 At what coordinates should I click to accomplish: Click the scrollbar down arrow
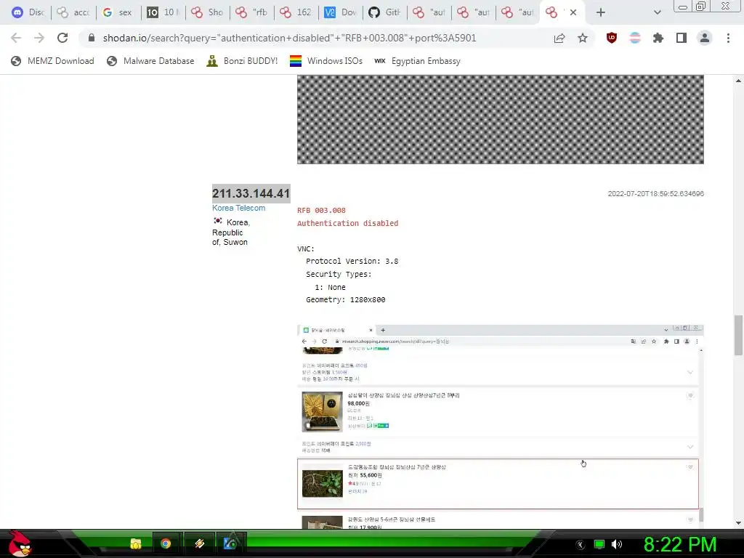coord(738,523)
